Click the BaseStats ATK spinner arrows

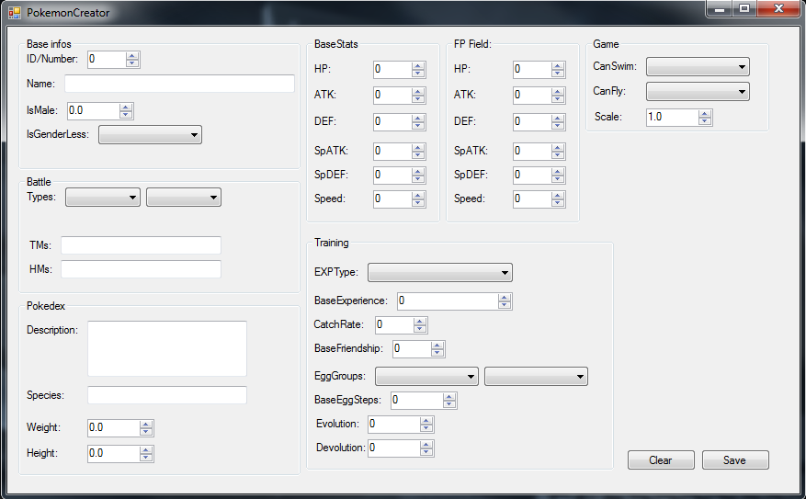tap(418, 96)
